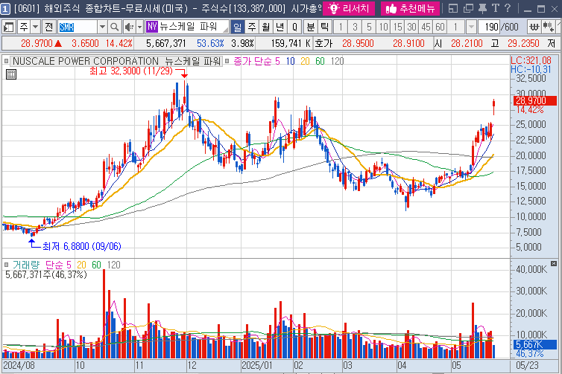Click the 20-day price moving average label
Screen dimensions: 562x374
click(305, 61)
